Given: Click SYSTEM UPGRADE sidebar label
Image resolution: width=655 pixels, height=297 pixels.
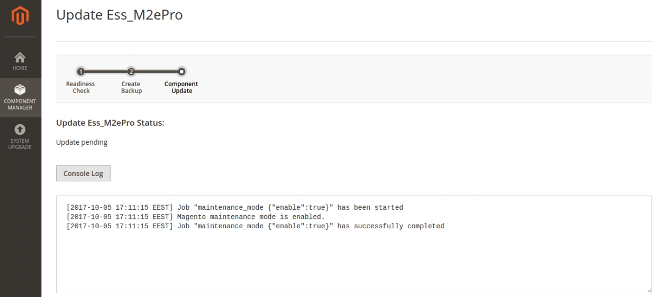Looking at the screenshot, I should [20, 144].
